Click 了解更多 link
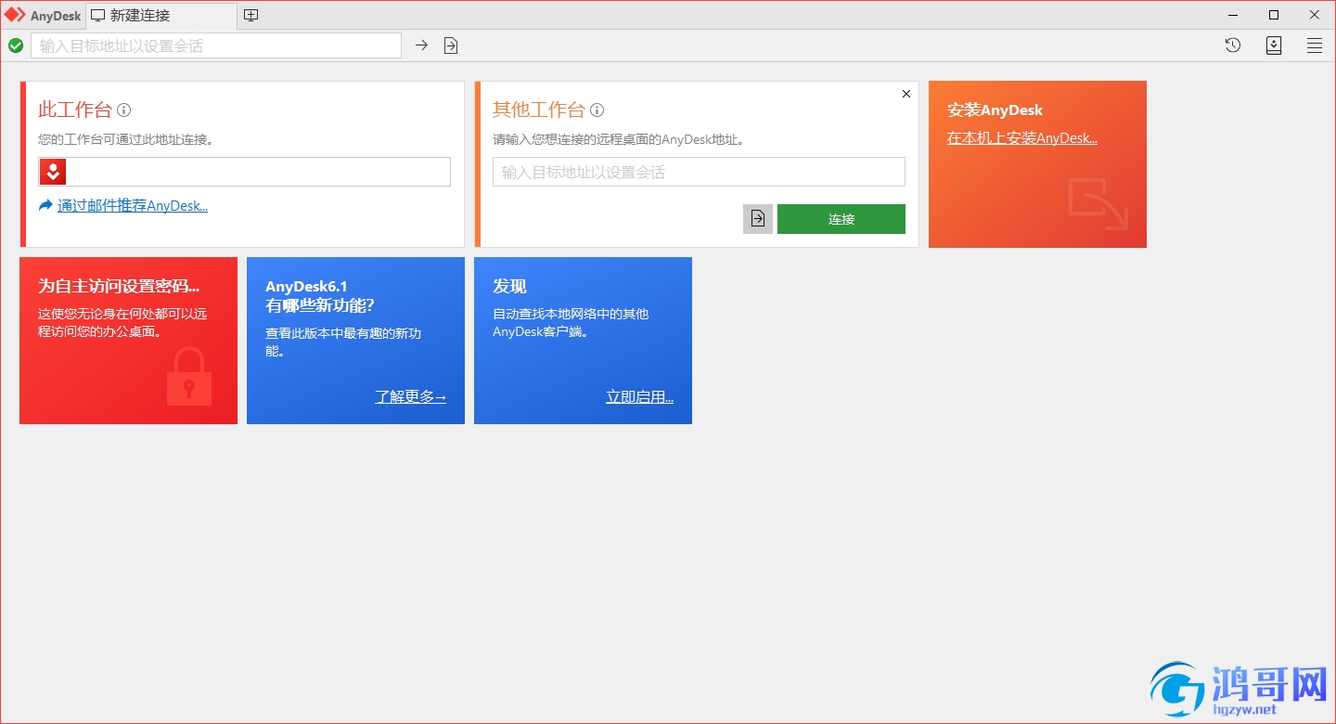This screenshot has width=1336, height=724. tap(411, 397)
